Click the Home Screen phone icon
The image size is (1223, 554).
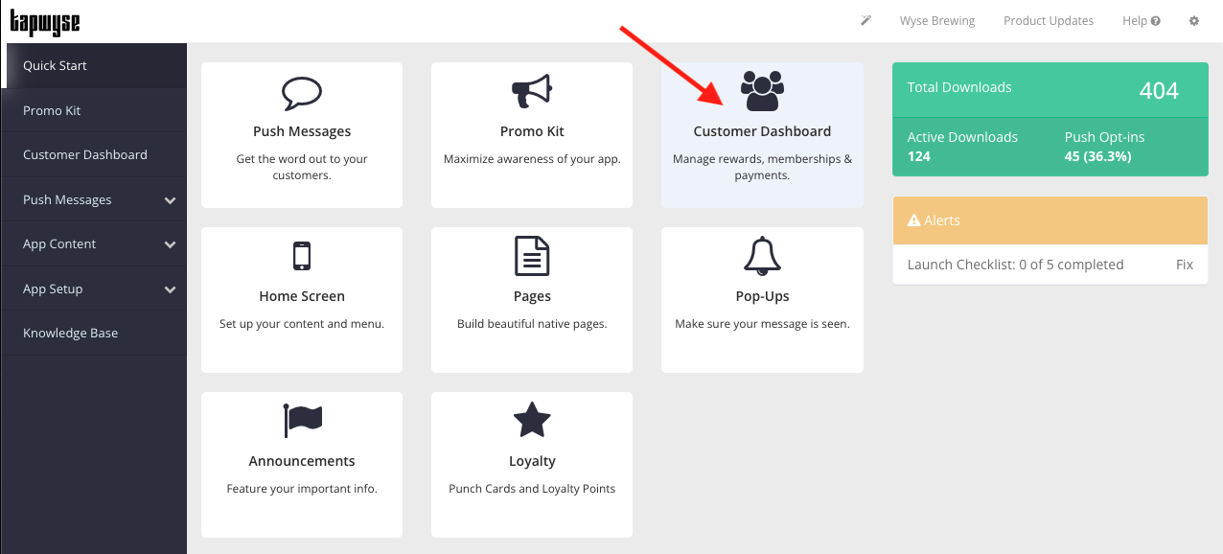coord(302,257)
